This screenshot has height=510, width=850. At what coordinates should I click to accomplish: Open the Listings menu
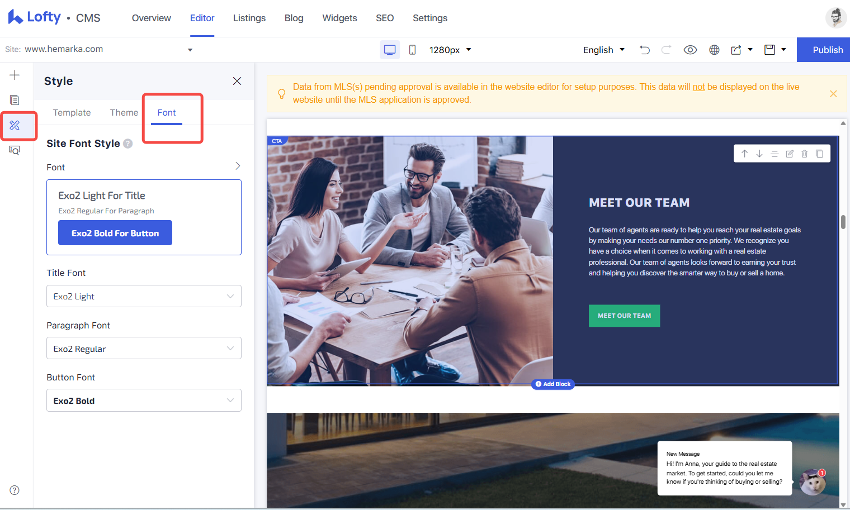coord(249,18)
